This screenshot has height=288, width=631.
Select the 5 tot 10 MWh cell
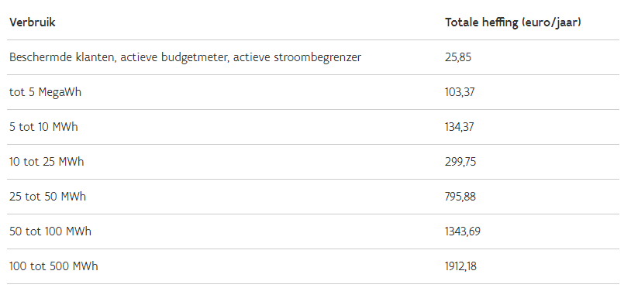[x=43, y=127]
